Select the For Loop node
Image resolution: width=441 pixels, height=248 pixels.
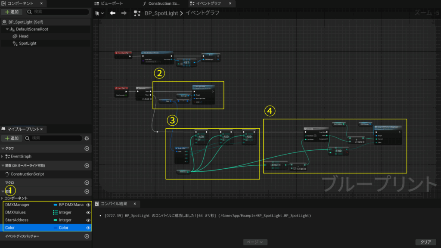(x=316, y=134)
